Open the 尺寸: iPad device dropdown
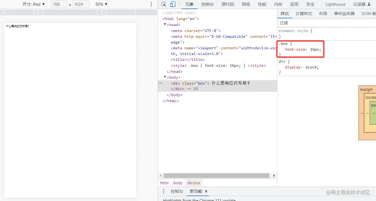 [x=34, y=4]
